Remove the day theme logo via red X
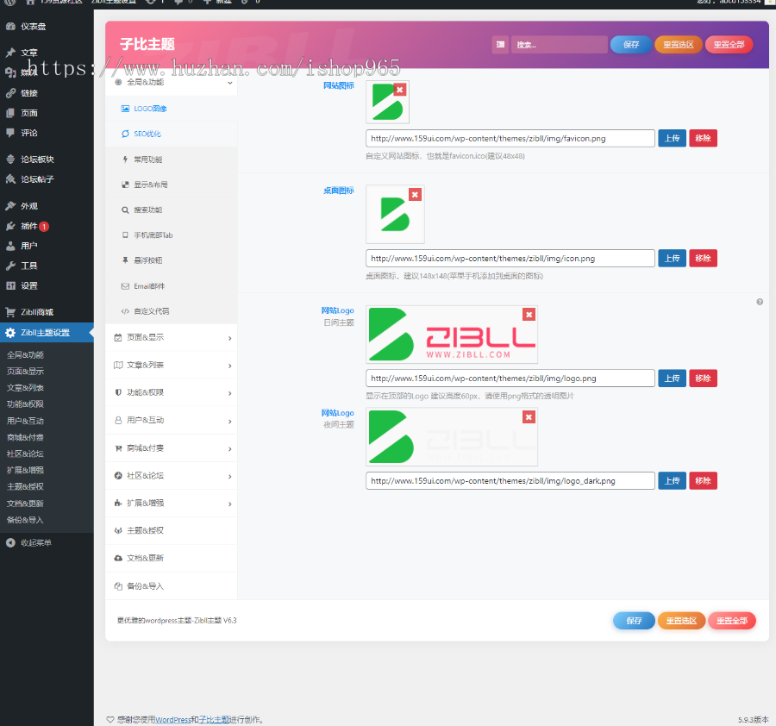 [529, 314]
